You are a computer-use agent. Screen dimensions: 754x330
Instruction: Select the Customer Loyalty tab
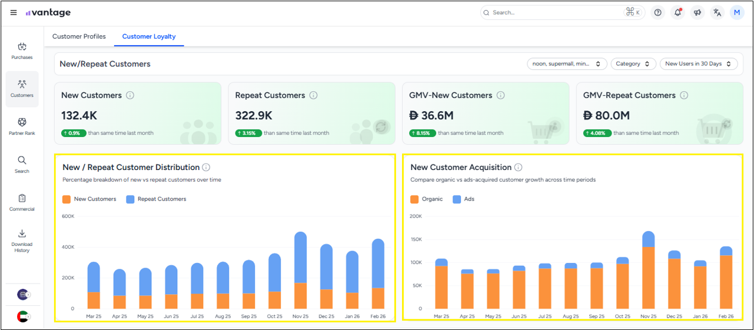pyautogui.click(x=149, y=36)
